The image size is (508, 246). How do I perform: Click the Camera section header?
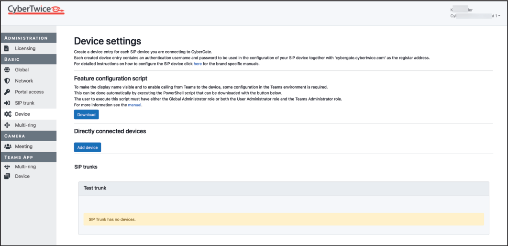pos(29,136)
